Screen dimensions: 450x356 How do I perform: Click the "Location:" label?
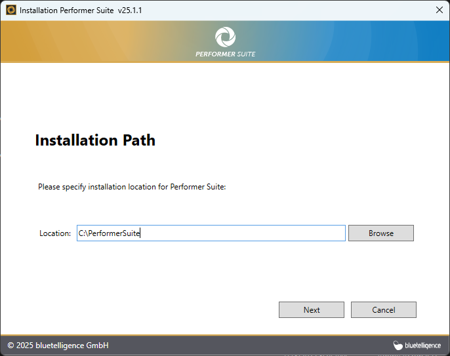pyautogui.click(x=55, y=233)
